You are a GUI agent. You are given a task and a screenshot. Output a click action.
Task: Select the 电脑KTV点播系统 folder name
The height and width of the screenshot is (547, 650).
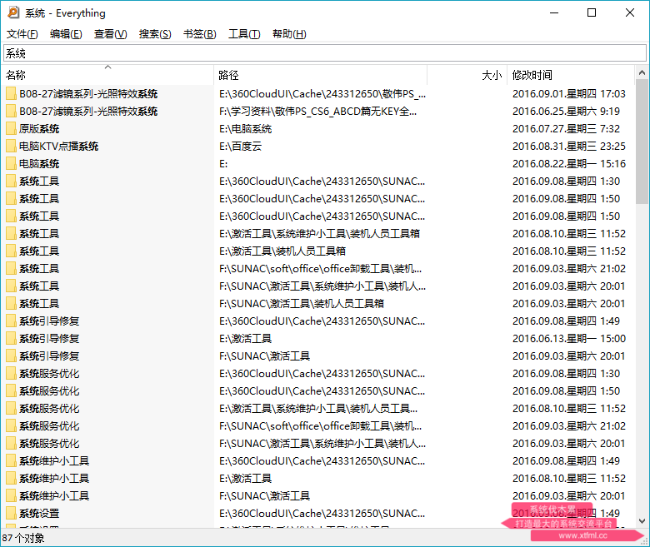tap(58, 147)
